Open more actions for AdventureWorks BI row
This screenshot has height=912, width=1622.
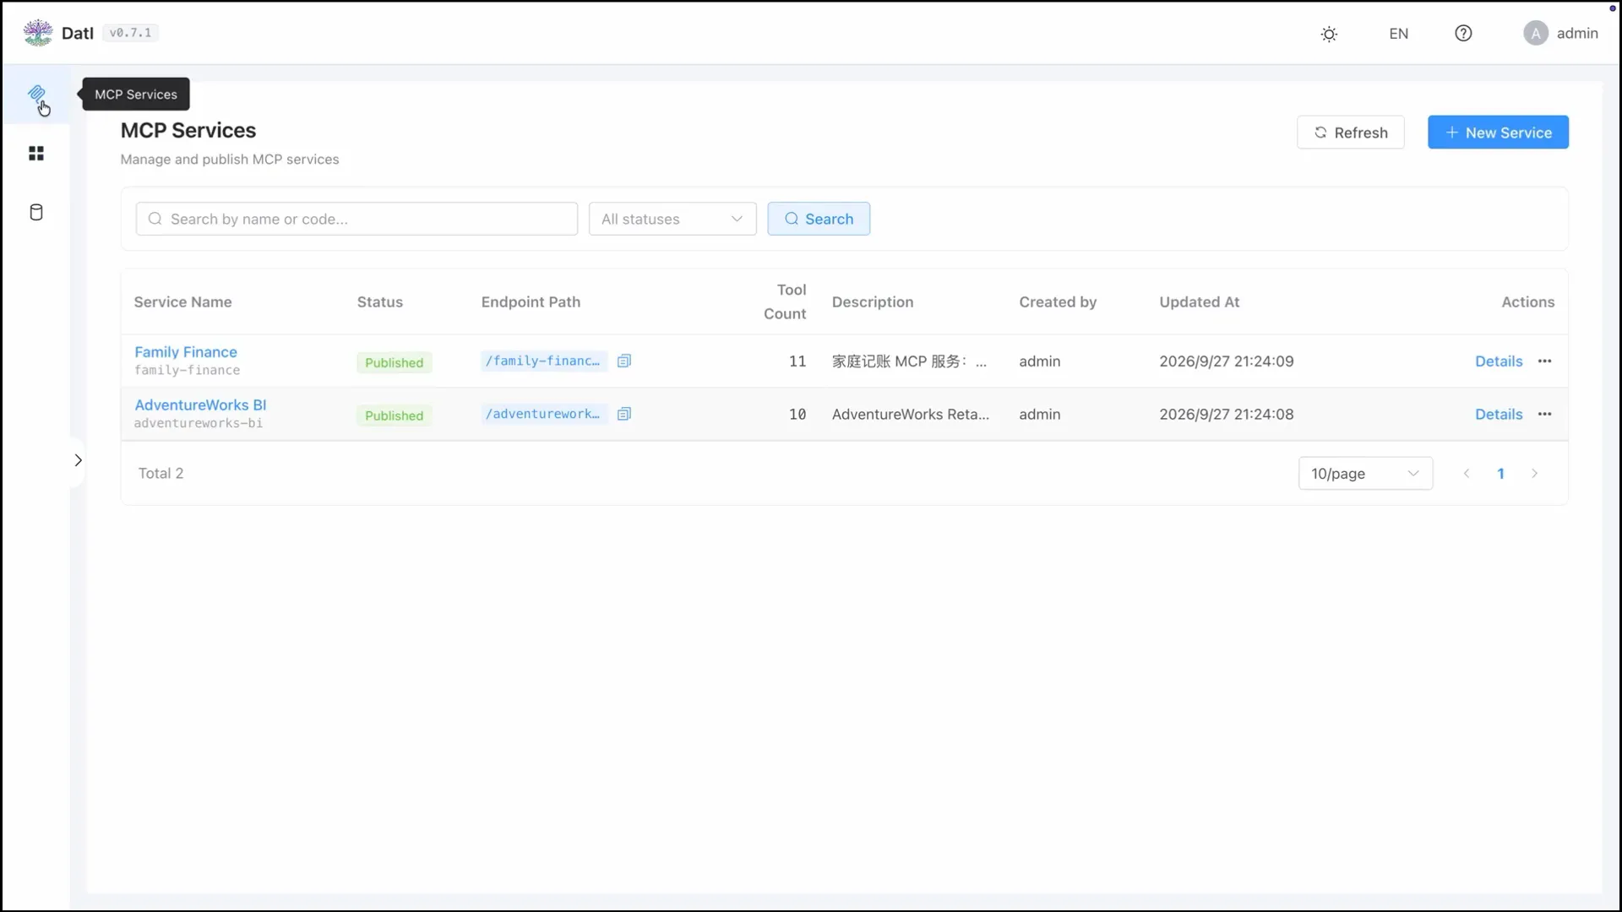coord(1545,415)
